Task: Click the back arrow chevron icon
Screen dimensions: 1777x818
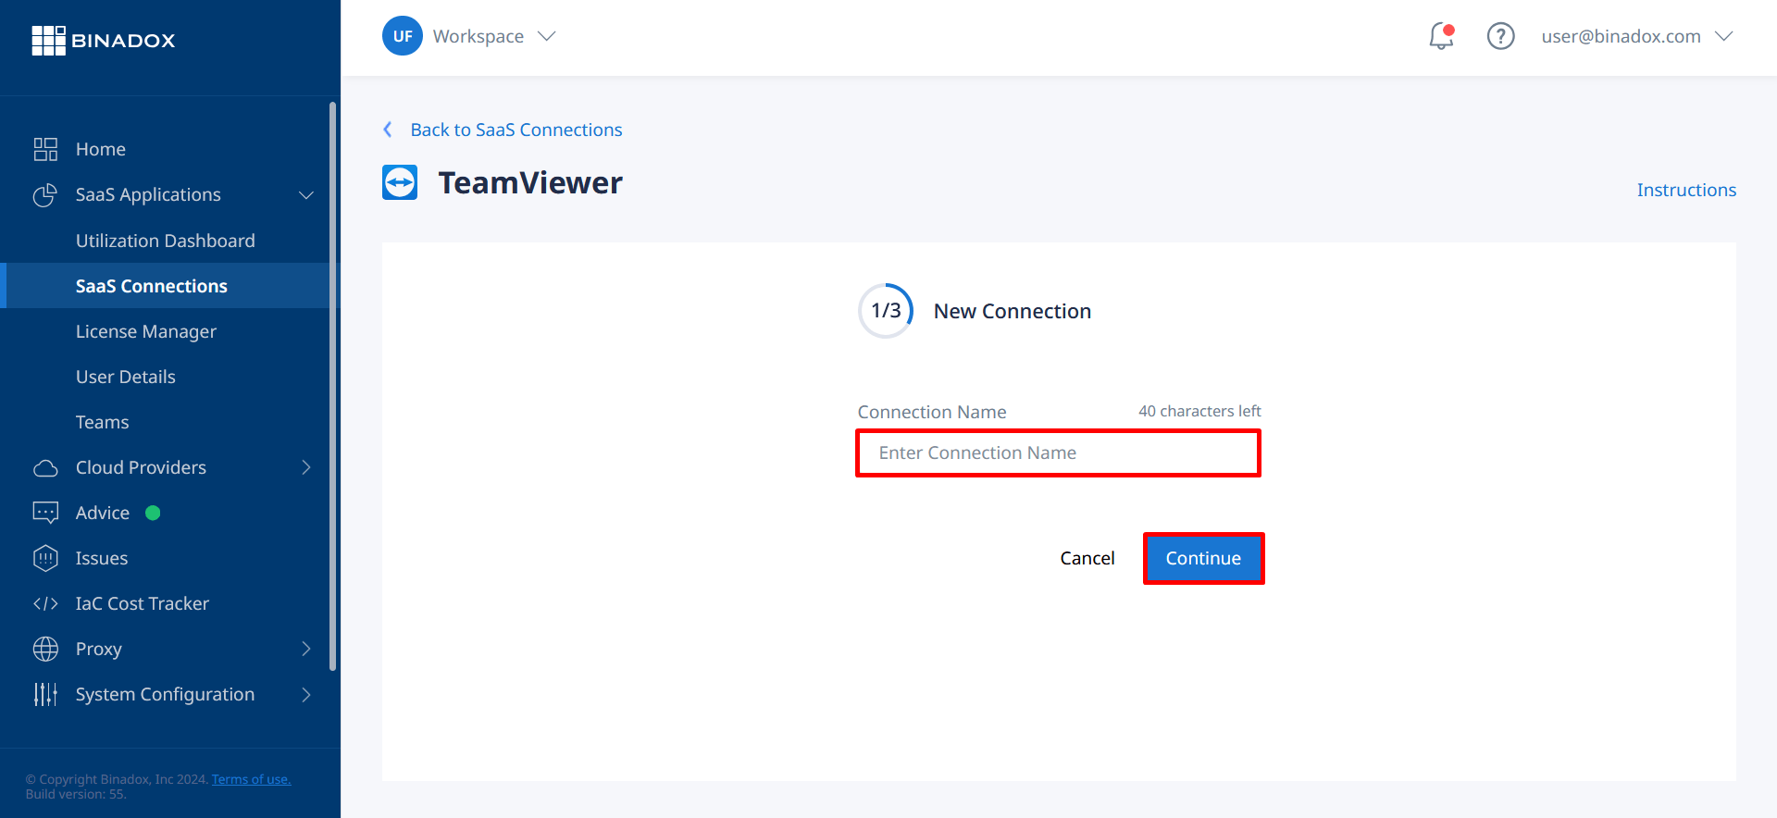Action: click(x=388, y=130)
